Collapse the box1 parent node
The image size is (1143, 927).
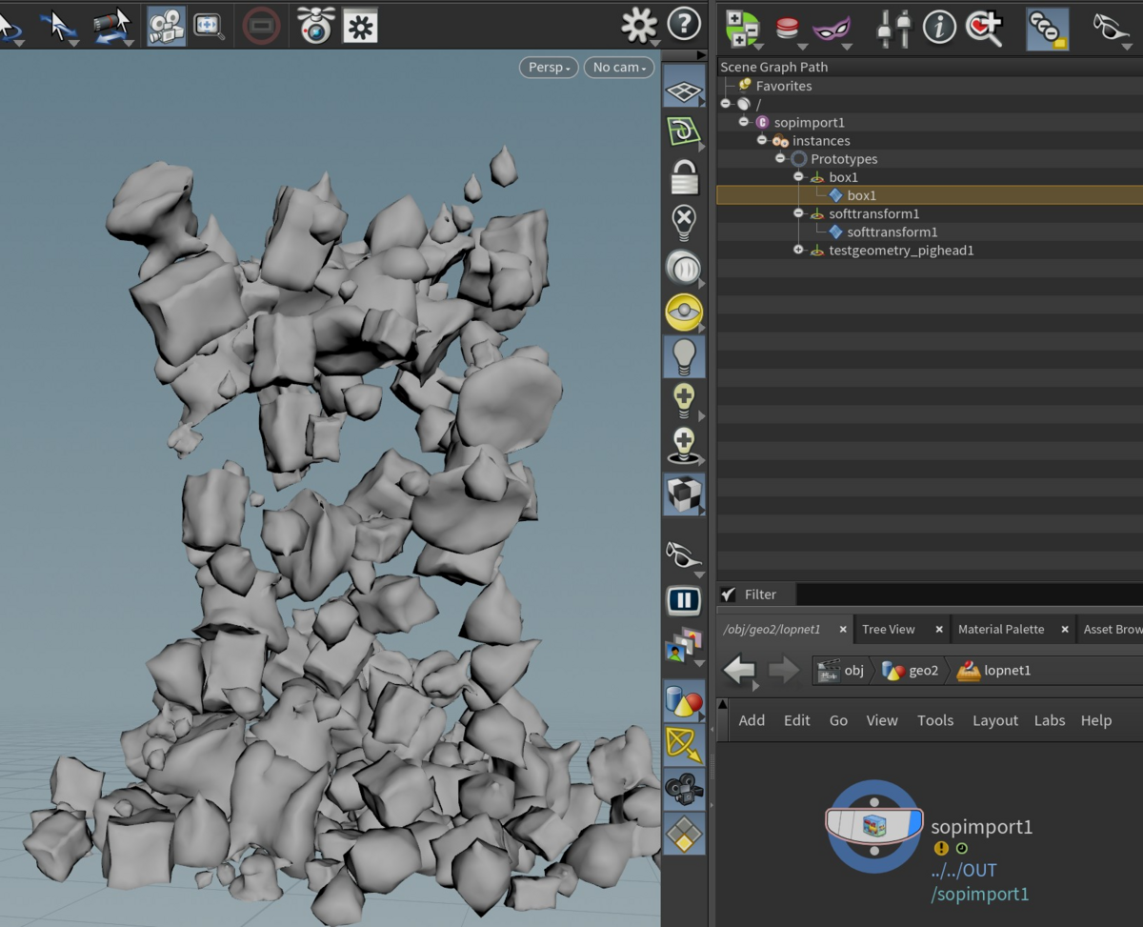tap(798, 176)
